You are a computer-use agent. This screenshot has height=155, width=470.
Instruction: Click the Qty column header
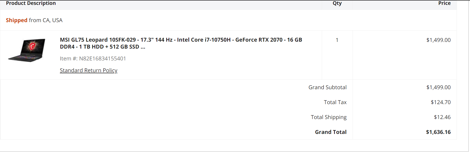tap(337, 3)
